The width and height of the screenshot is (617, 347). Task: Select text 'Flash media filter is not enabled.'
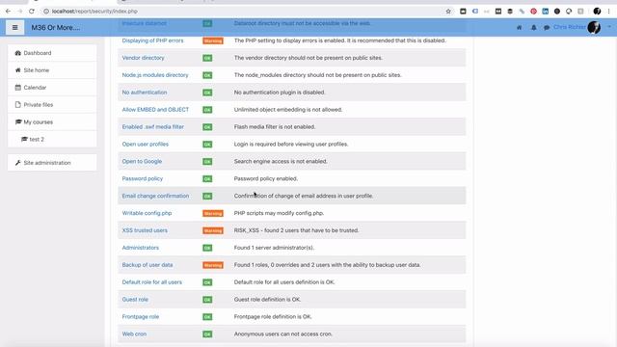pos(275,127)
